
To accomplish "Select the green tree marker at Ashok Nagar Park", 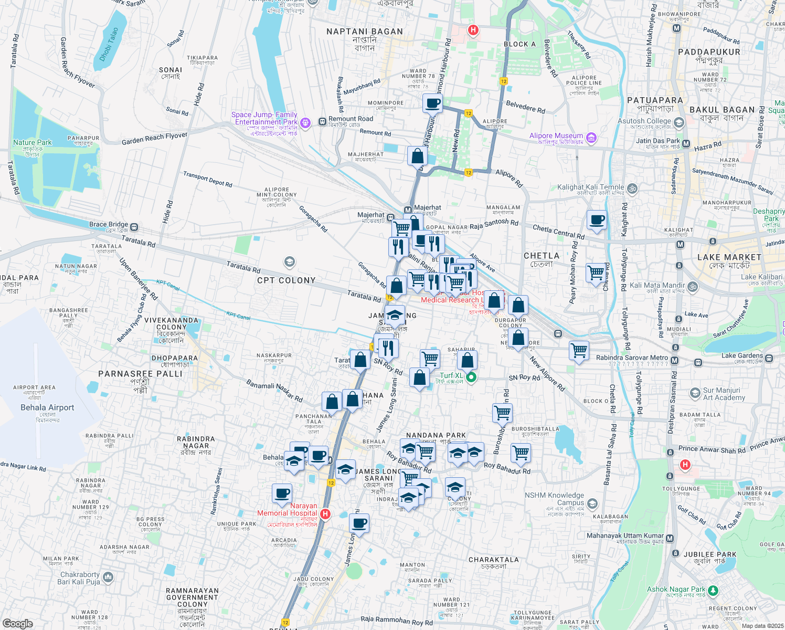I will 713,590.
